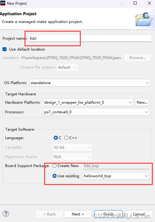The image size is (155, 222).
Task: Click the Application Project heading text
Action: click(x=18, y=14)
